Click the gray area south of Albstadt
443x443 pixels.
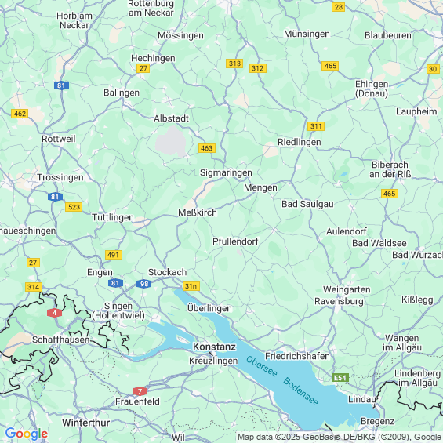171,141
